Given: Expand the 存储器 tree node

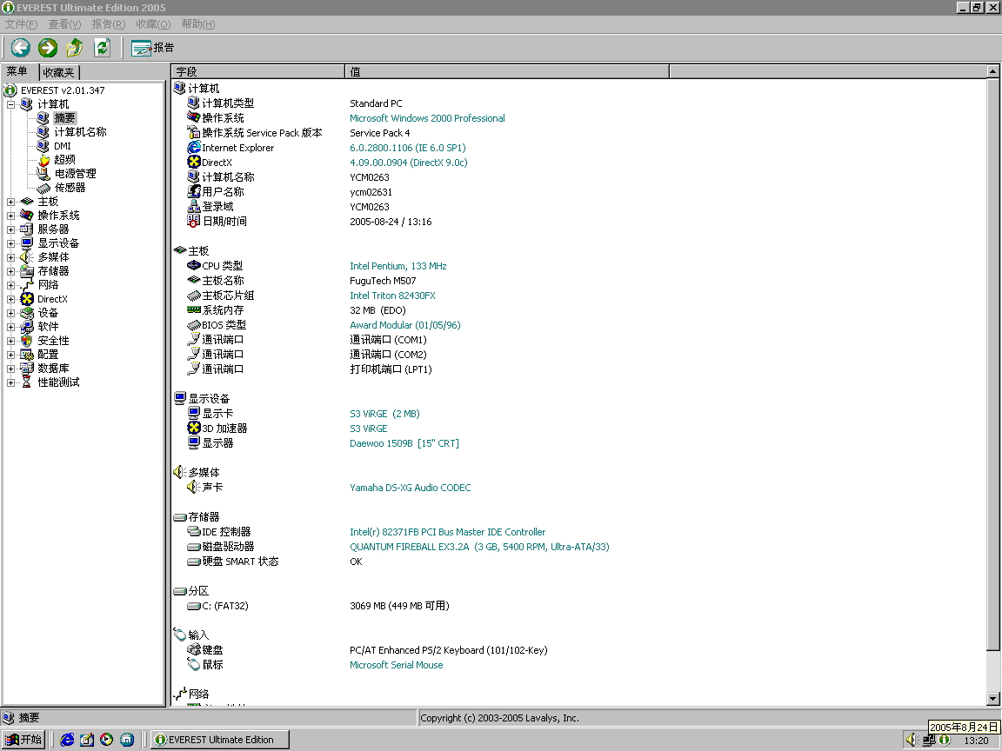Looking at the screenshot, I should click(10, 271).
